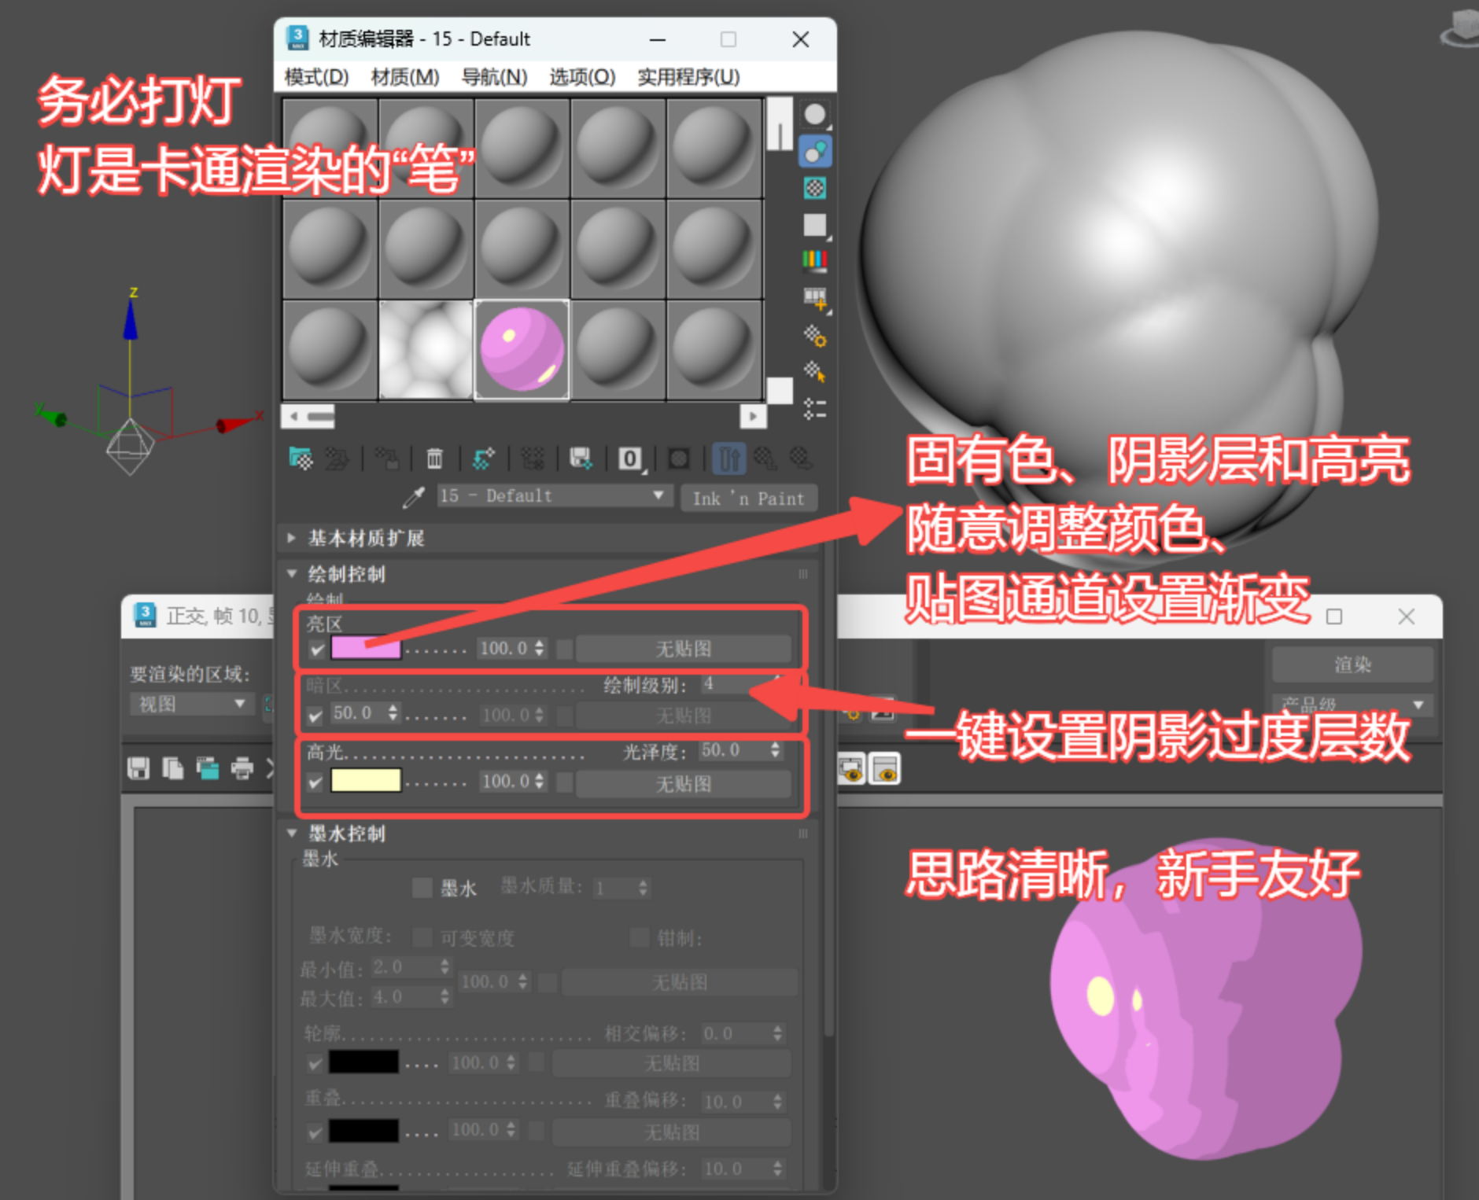Viewport: 1479px width, 1200px height.
Task: Click Show End Result toggle icon
Action: coord(728,458)
